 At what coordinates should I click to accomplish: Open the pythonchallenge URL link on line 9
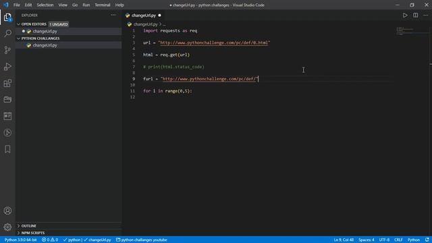[x=209, y=79]
